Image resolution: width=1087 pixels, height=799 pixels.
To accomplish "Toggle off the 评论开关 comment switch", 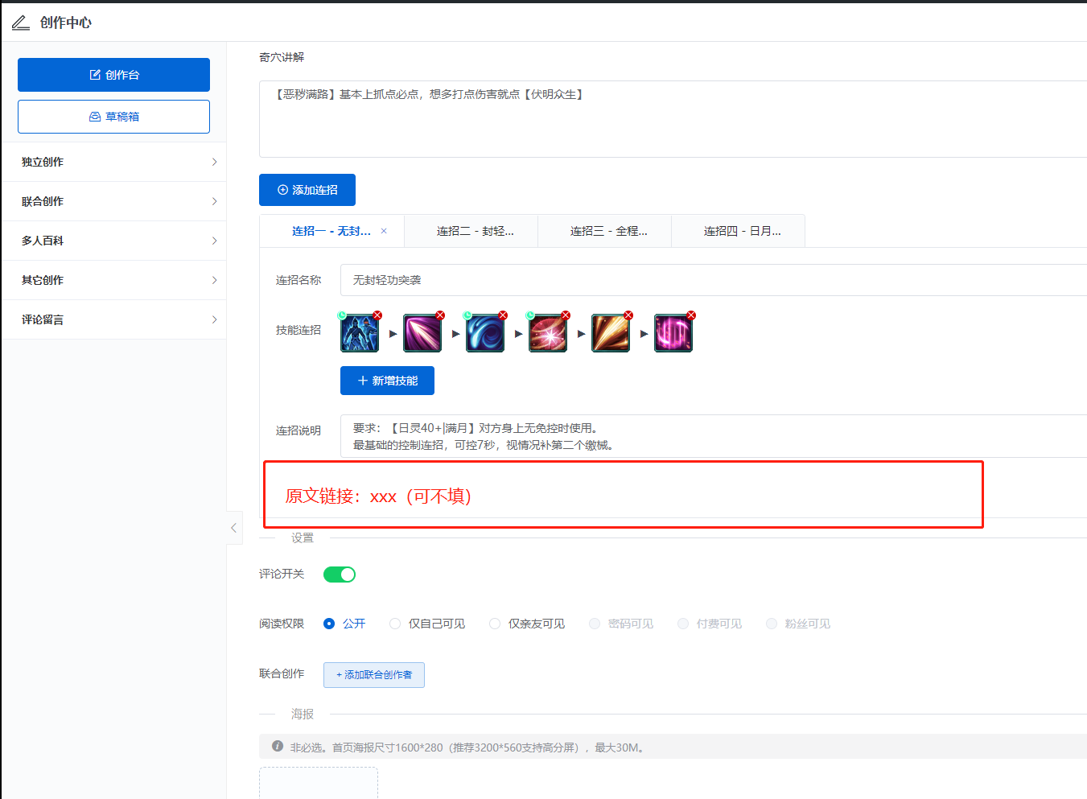I will click(339, 574).
